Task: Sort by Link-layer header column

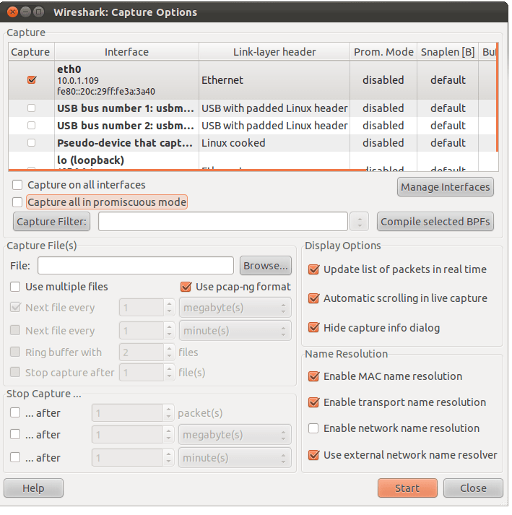Action: point(274,52)
